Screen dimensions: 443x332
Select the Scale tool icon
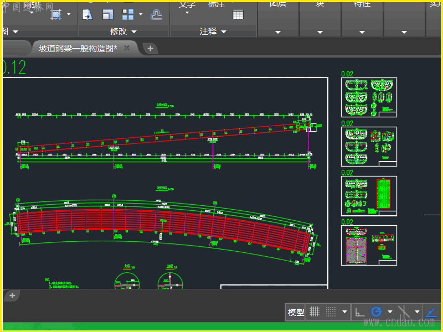[x=108, y=14]
